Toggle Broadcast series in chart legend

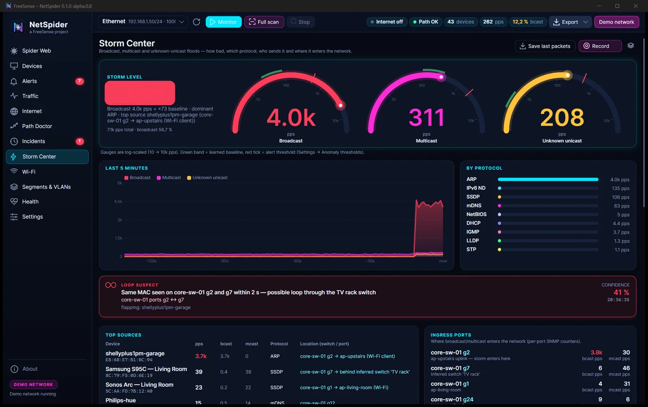tap(137, 178)
